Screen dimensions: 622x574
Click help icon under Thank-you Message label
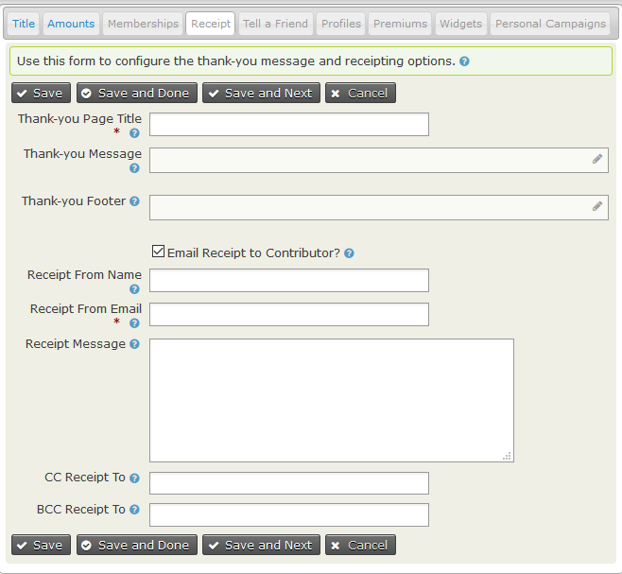tap(134, 168)
